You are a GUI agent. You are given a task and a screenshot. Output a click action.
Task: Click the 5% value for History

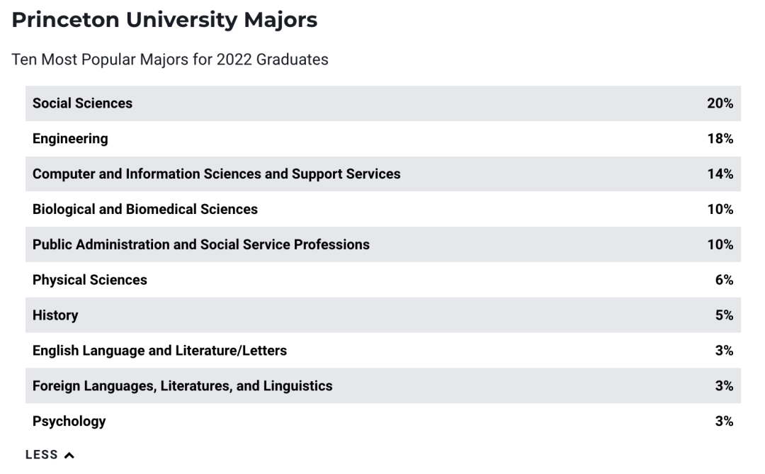tap(724, 315)
